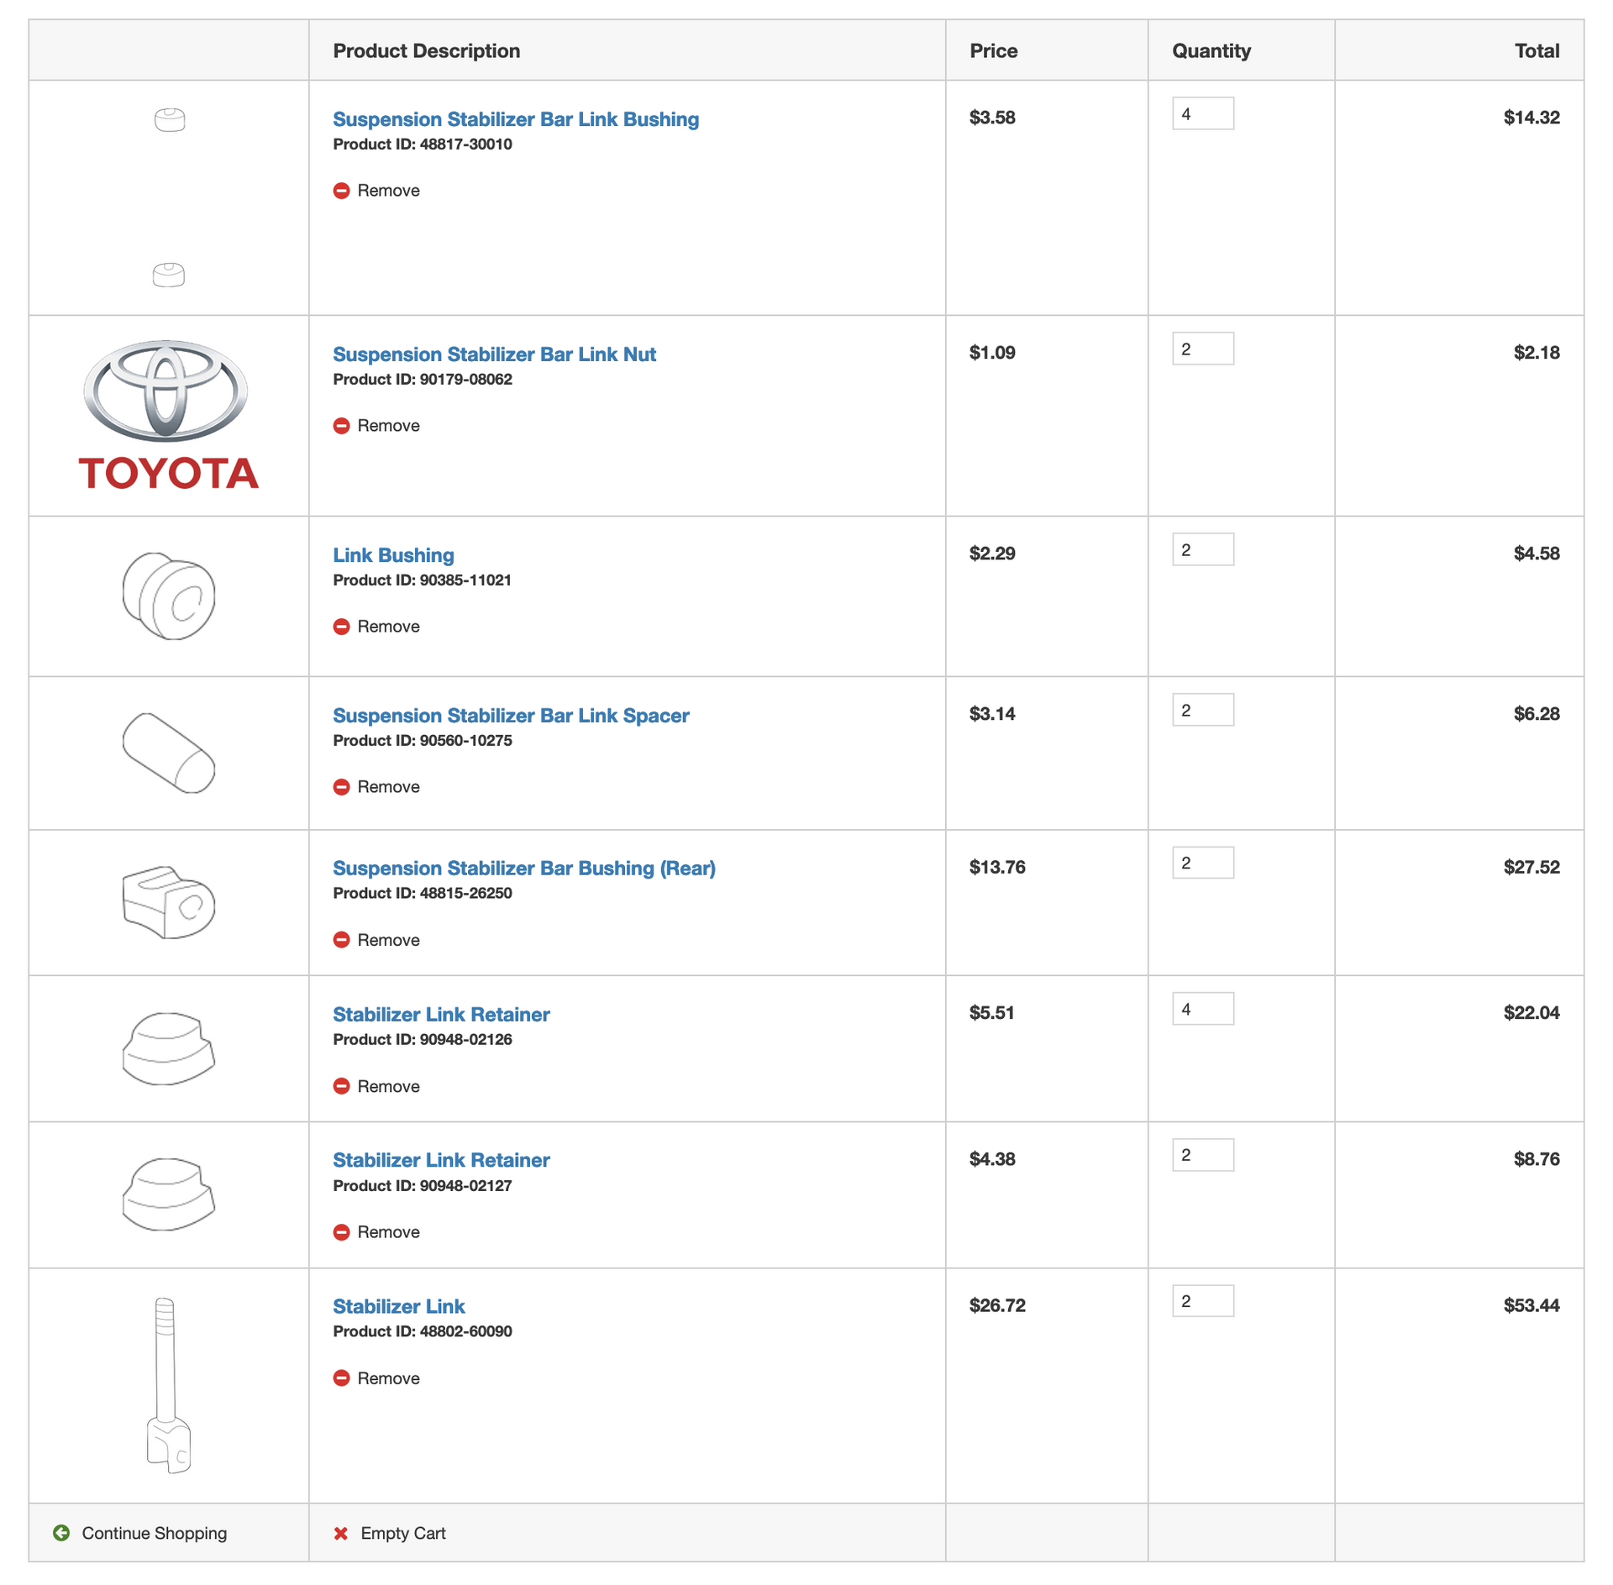Edit quantity field for retainer 90948-02126
This screenshot has height=1585, width=1613.
(1203, 1009)
